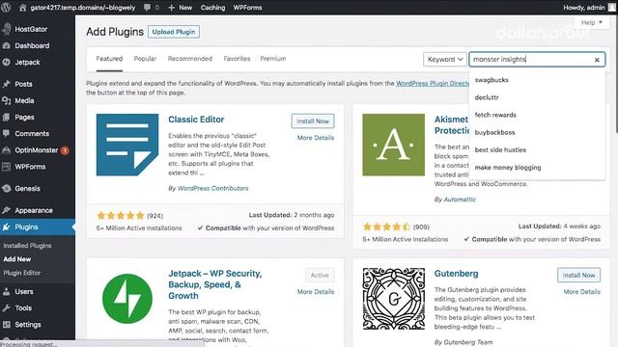Switch to the Recommended tab

click(x=190, y=59)
